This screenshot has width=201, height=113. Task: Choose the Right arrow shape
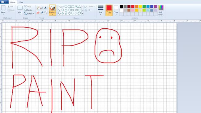tap(73, 10)
